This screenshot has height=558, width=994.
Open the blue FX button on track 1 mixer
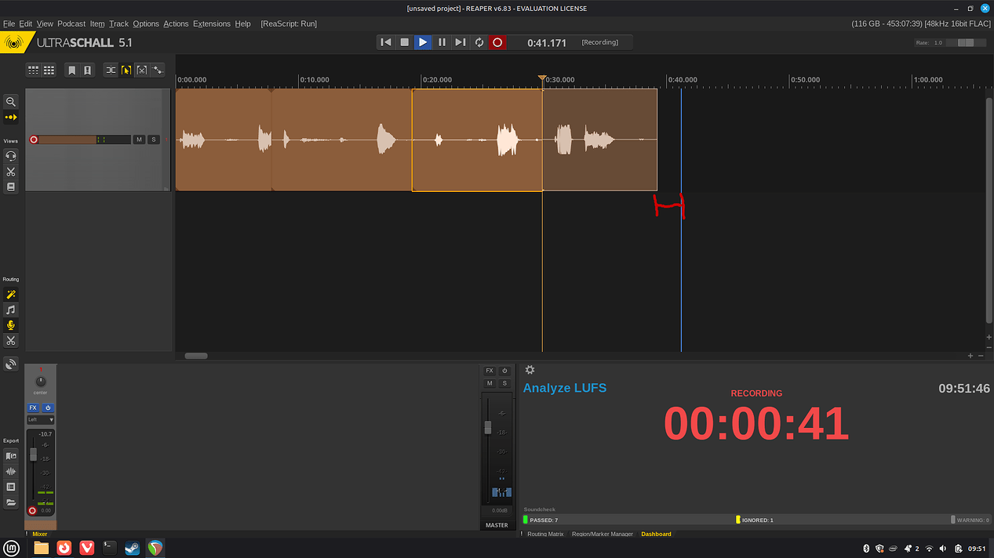coord(33,408)
